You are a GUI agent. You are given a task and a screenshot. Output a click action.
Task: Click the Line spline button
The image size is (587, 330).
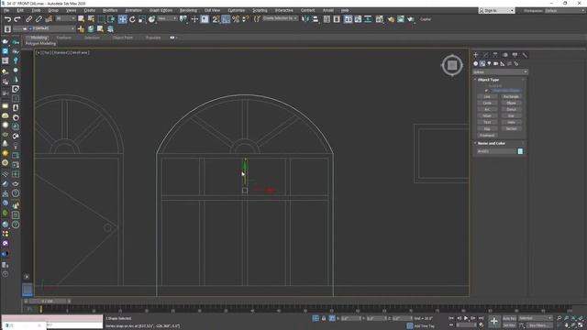coord(487,96)
